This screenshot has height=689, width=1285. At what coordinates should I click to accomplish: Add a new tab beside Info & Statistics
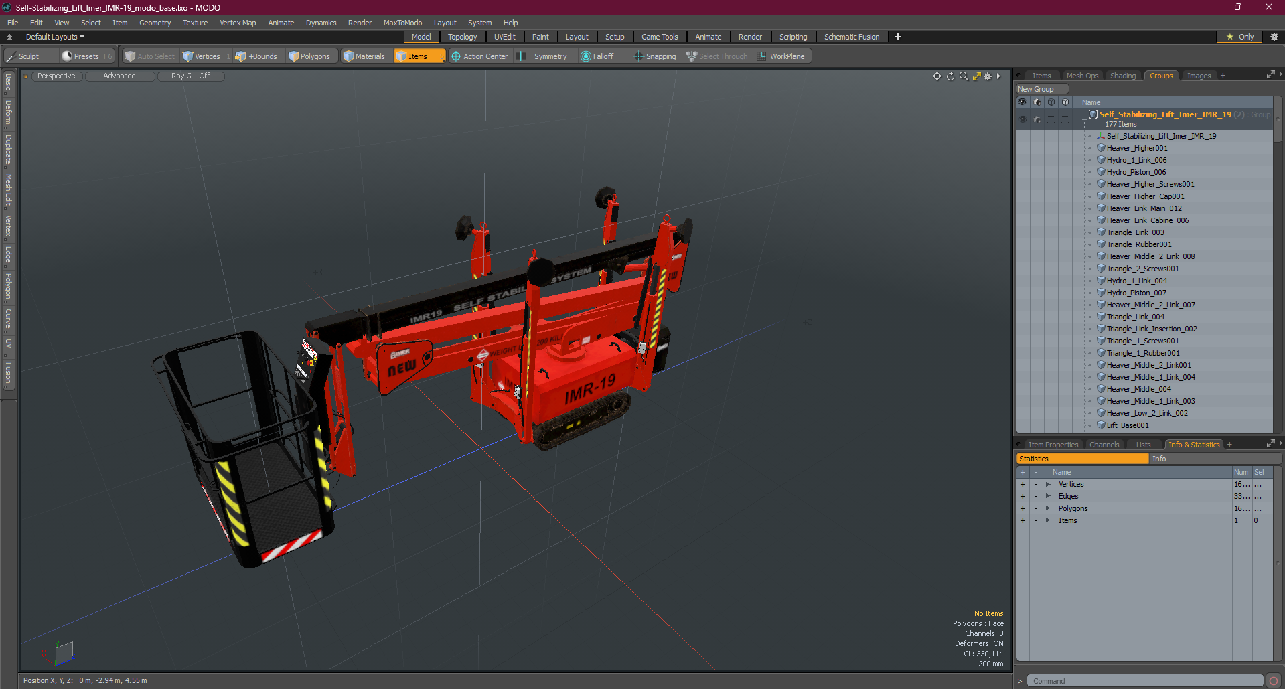tap(1229, 445)
